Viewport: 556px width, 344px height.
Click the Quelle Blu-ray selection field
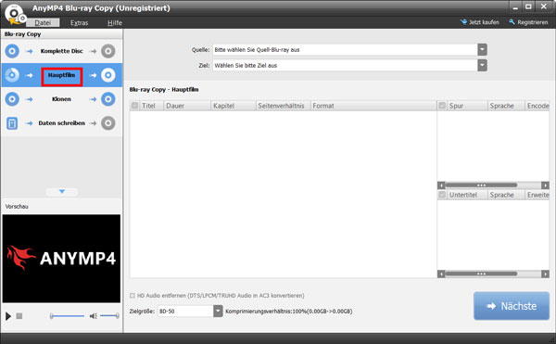pos(345,50)
